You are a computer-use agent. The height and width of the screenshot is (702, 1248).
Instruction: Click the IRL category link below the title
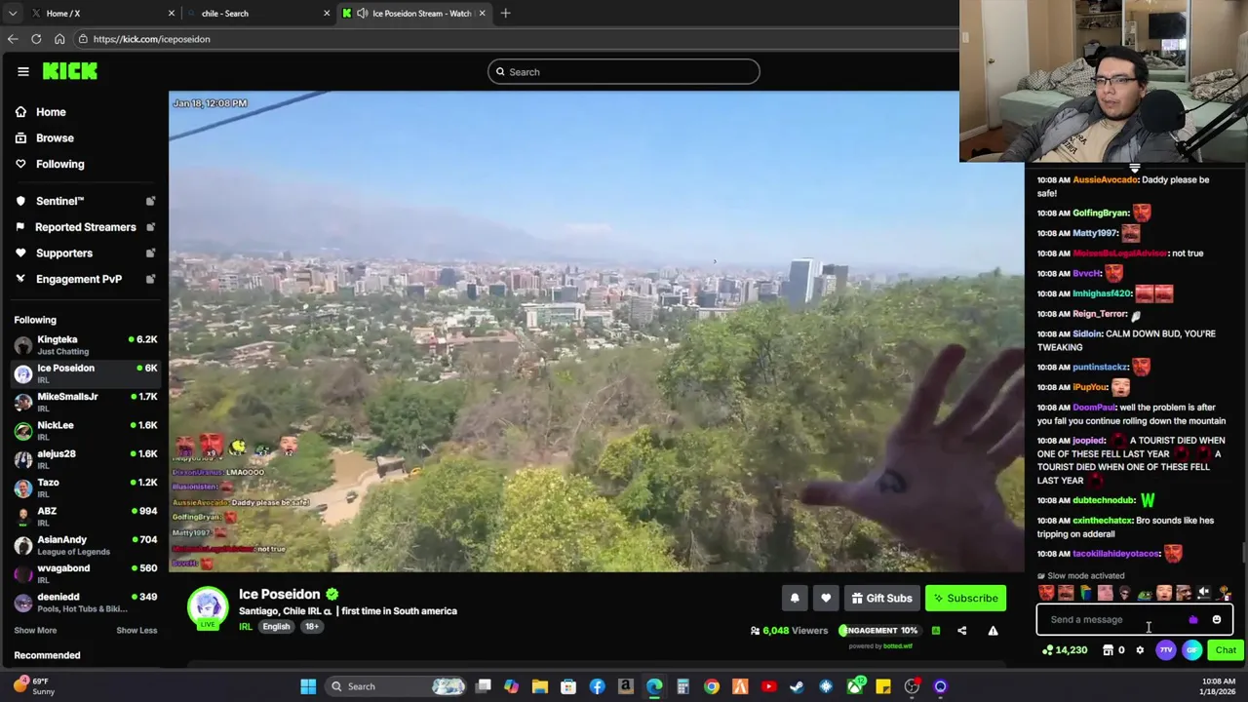pyautogui.click(x=246, y=627)
